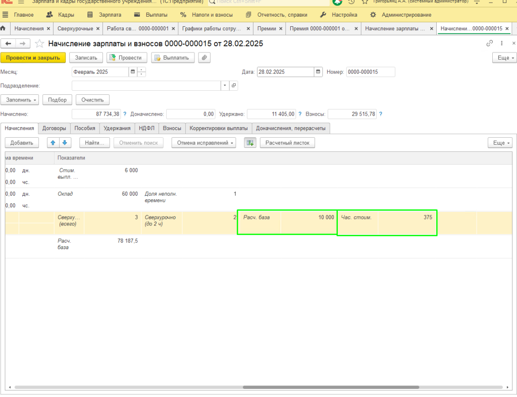The height and width of the screenshot is (397, 517).
Task: Open the selected Подразделение item form
Action: coord(234,86)
